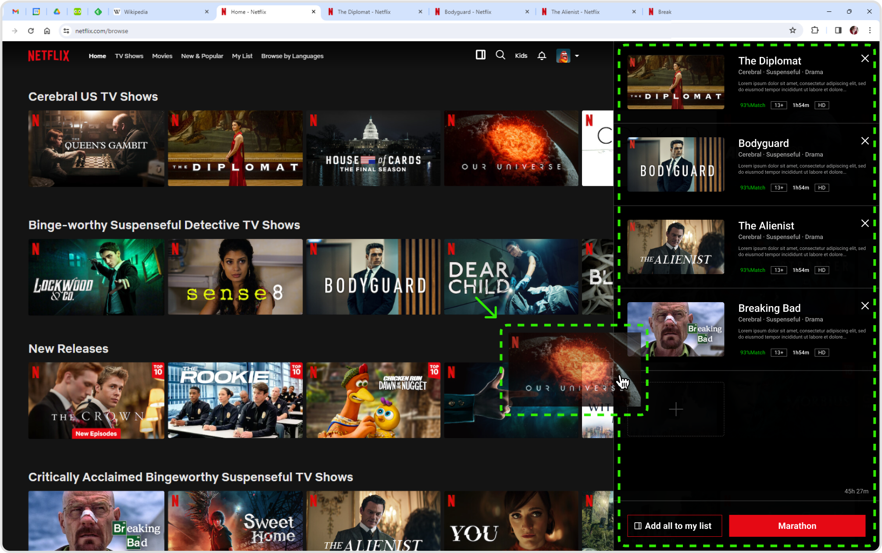Click the Marathon button
Image resolution: width=882 pixels, height=553 pixels.
point(796,526)
